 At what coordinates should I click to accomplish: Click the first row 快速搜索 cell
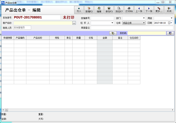[8, 42]
